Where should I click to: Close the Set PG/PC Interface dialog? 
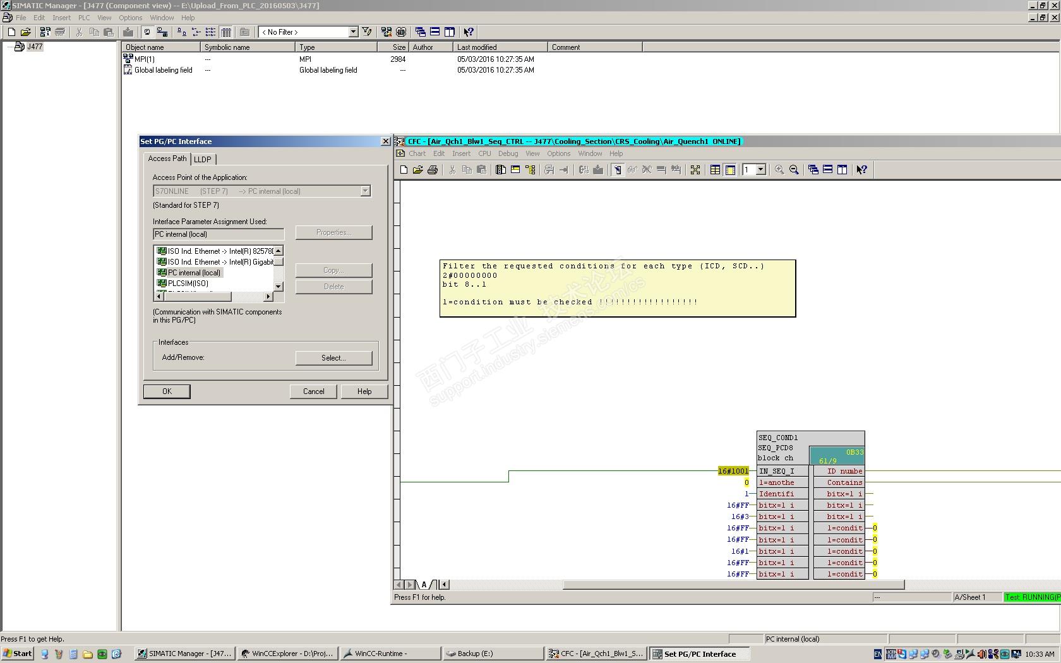(x=386, y=141)
